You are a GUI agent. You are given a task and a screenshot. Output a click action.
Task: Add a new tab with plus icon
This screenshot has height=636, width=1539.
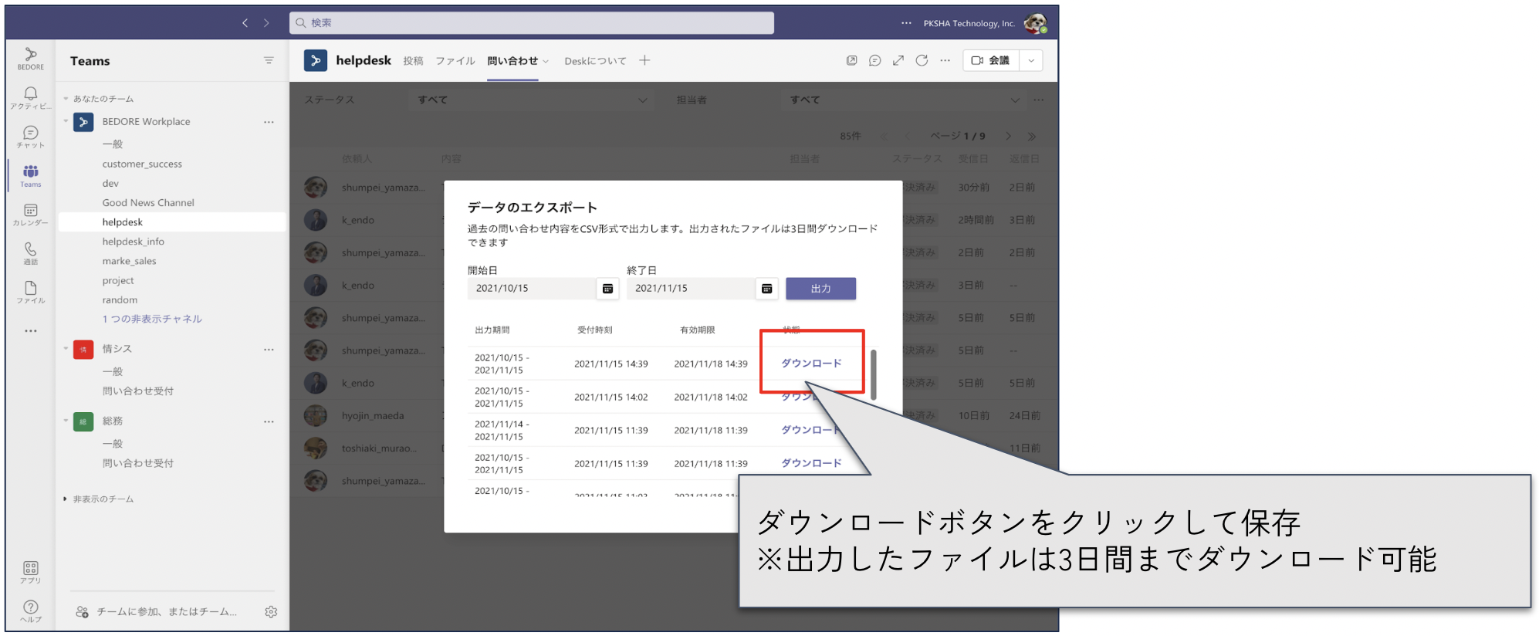tap(644, 60)
